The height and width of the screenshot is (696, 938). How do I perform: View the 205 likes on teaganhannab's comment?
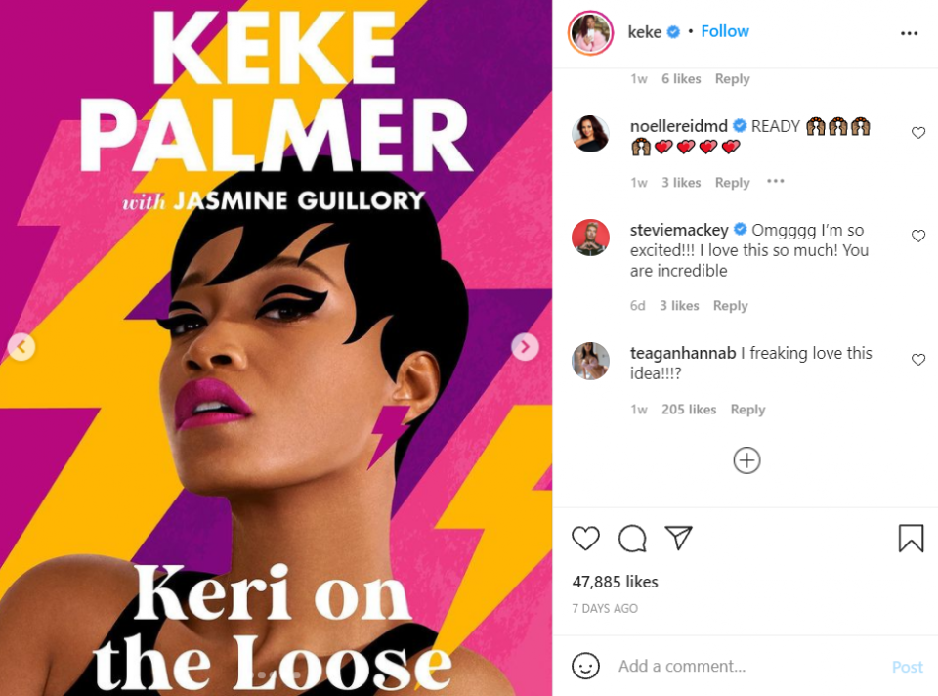pyautogui.click(x=689, y=410)
